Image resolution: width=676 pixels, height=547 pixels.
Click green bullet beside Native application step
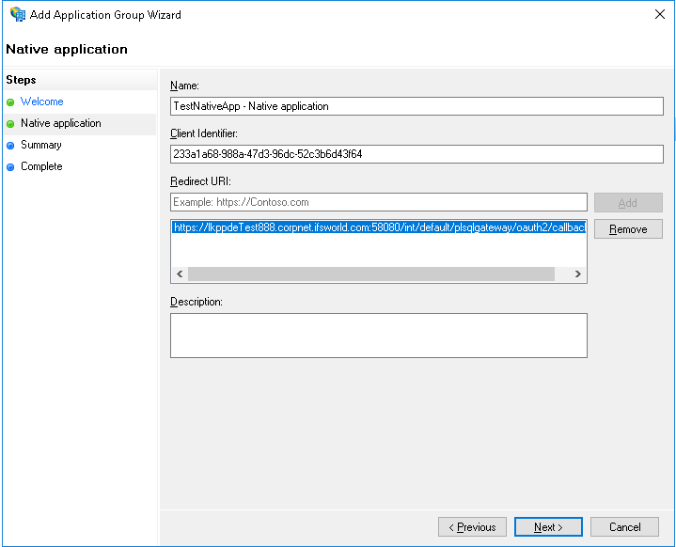(10, 123)
